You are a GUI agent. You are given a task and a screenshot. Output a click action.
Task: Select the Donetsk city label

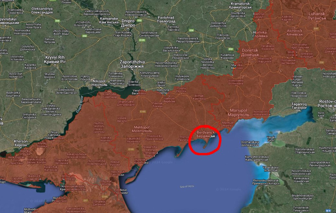[250, 53]
